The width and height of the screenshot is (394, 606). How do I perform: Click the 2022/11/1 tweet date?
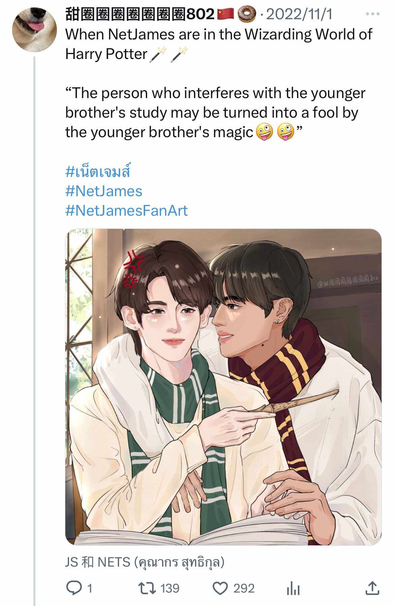299,14
